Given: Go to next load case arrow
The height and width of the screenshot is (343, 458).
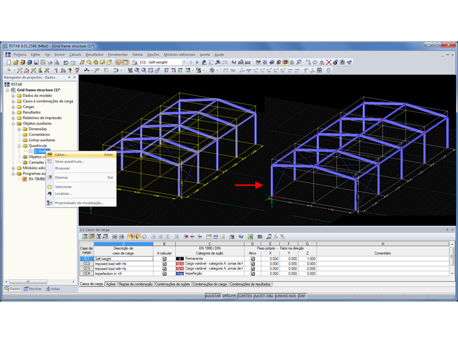Looking at the screenshot, I should click(197, 62).
